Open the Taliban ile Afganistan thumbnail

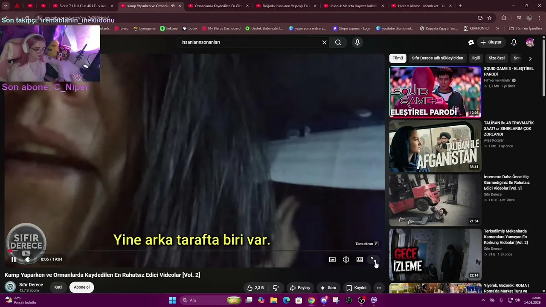coord(435,146)
